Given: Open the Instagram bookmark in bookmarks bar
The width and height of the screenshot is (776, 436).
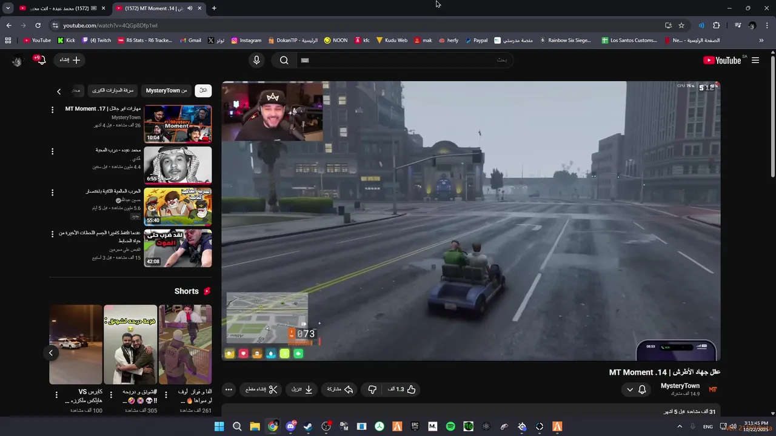Looking at the screenshot, I should click(246, 41).
